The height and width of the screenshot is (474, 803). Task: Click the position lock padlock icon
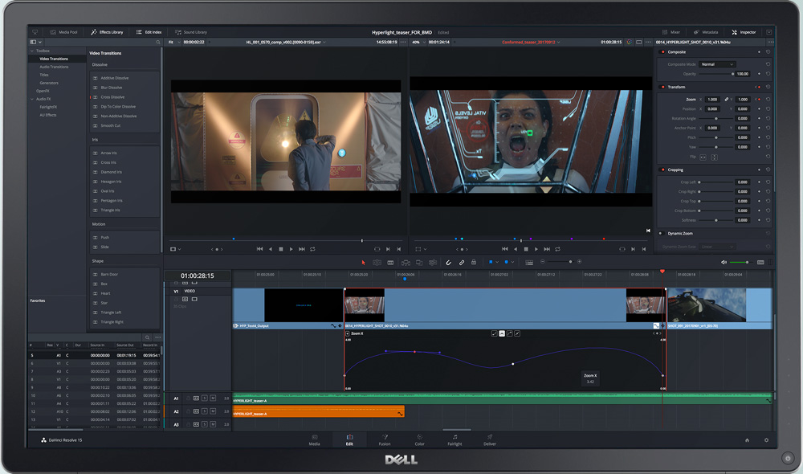473,262
